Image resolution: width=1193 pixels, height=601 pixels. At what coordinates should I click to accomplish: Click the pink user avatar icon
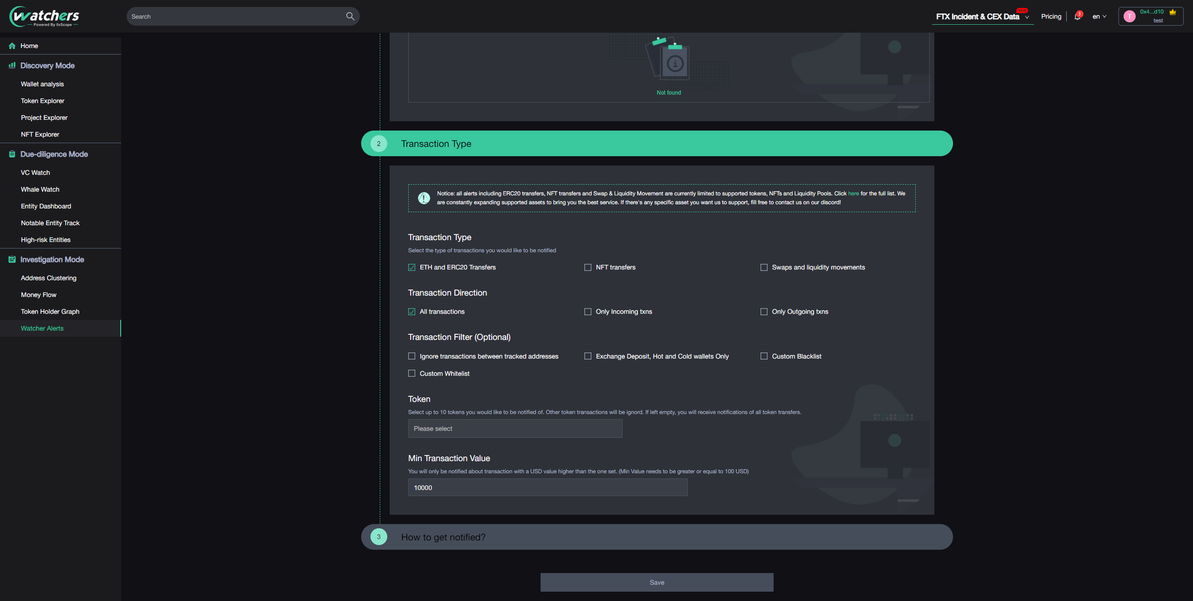[1129, 16]
